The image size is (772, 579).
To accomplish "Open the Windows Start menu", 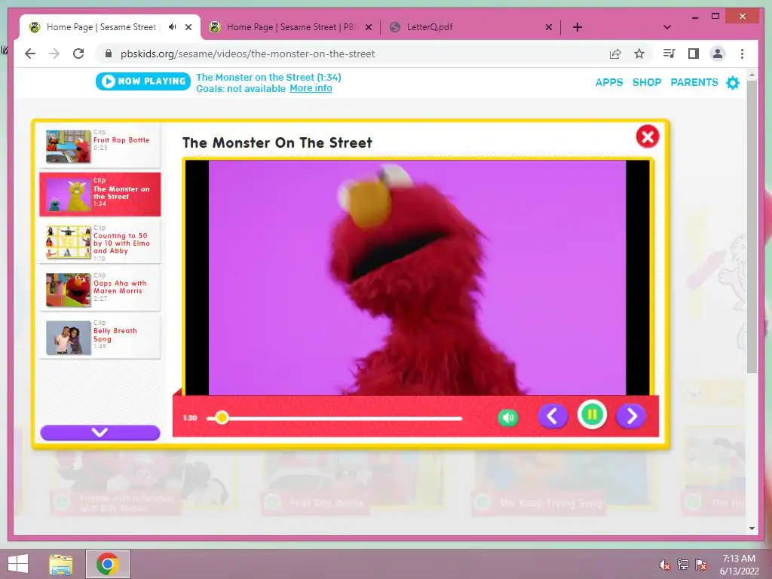I will [18, 564].
